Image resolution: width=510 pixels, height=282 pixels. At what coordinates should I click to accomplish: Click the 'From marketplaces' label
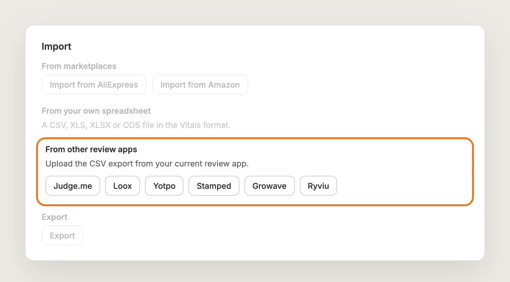coord(79,66)
